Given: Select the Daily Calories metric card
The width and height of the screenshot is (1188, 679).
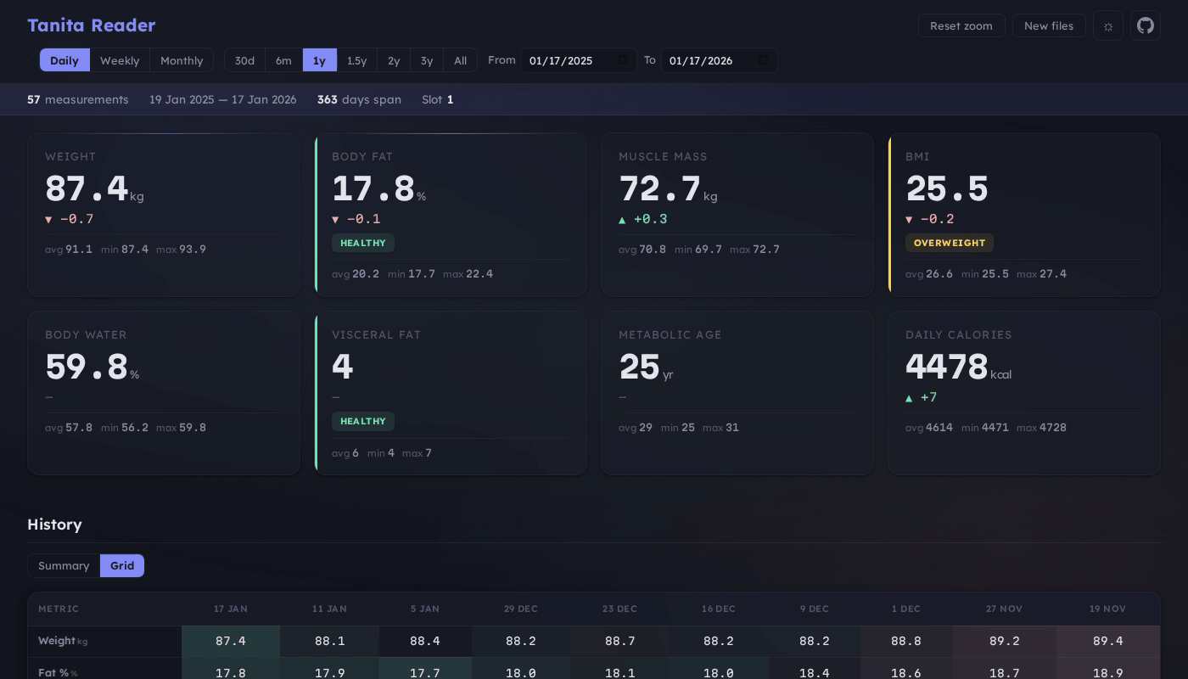Looking at the screenshot, I should click(1024, 393).
